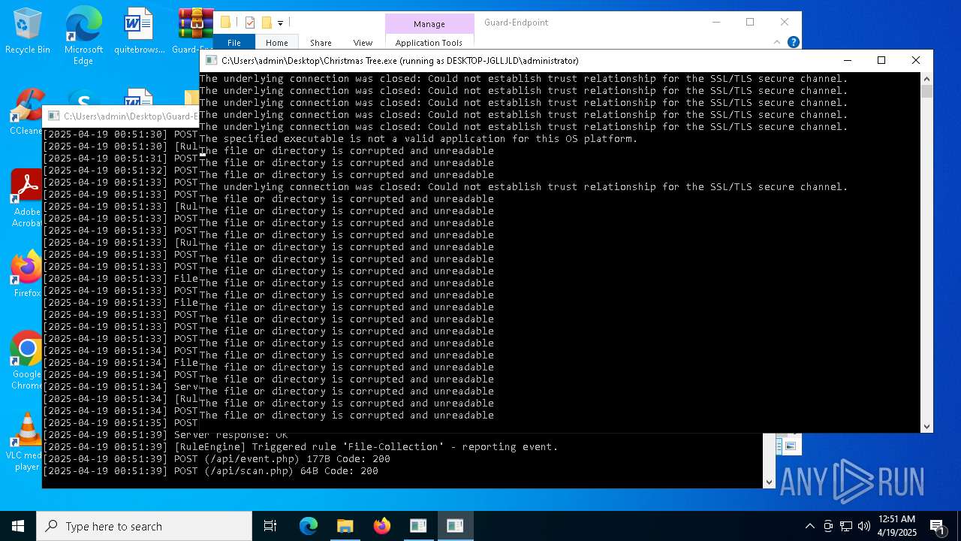Switch to View tab in File Explorer
Viewport: 961px width, 541px height.
pos(363,43)
